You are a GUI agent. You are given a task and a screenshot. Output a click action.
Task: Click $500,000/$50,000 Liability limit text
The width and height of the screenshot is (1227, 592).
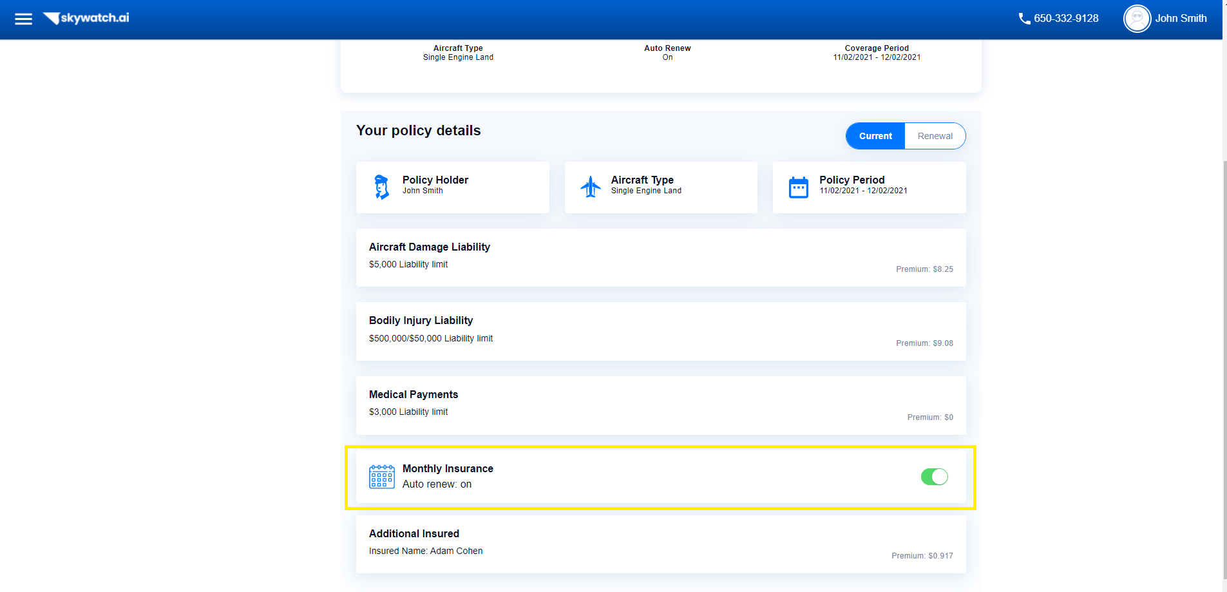coord(431,338)
